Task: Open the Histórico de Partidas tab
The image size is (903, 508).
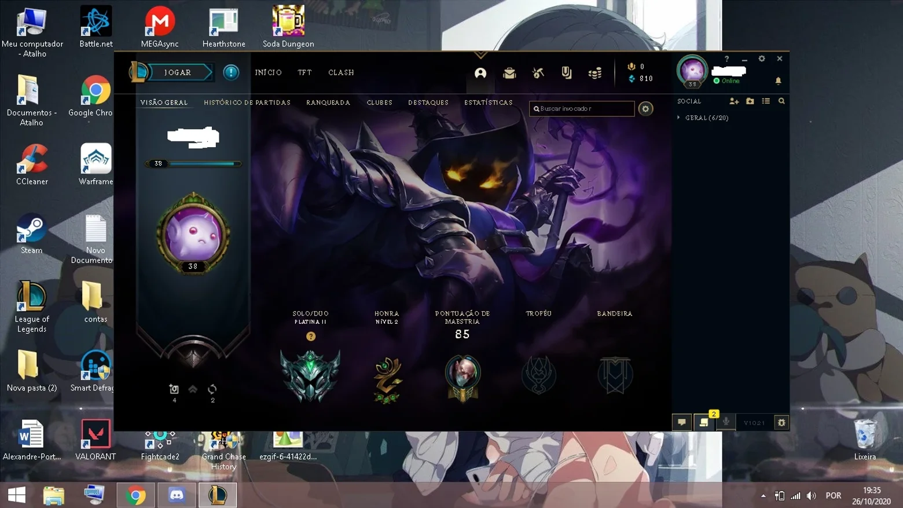Action: [x=247, y=103]
